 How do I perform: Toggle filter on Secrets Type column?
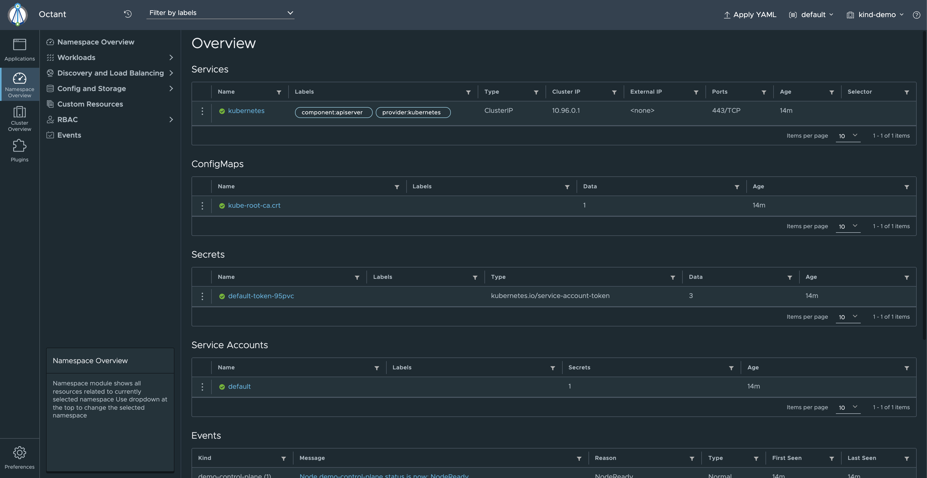click(x=673, y=278)
